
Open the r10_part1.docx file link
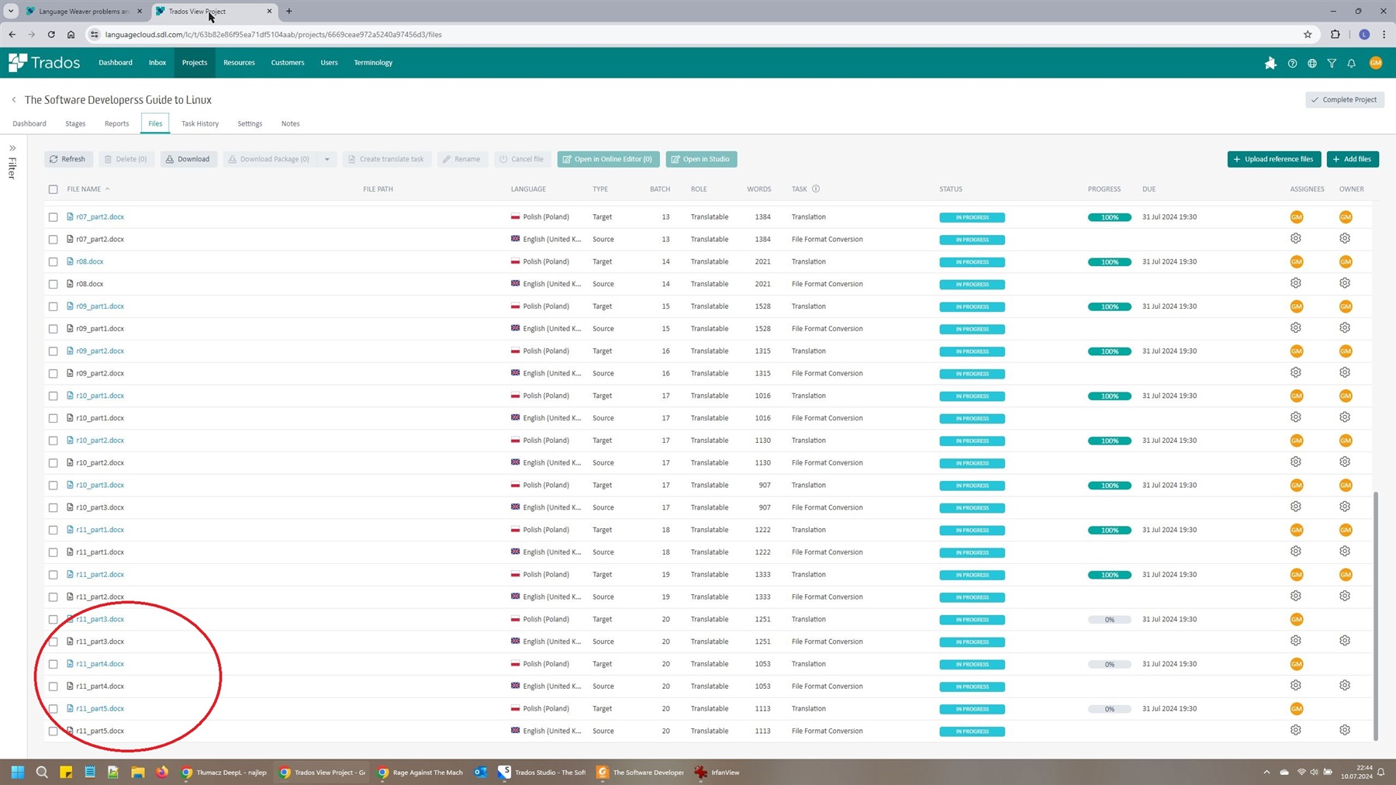click(x=98, y=396)
